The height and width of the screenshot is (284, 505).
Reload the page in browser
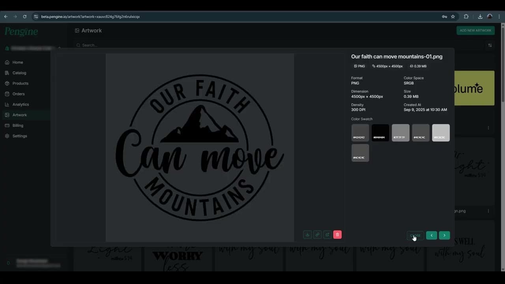tap(24, 17)
